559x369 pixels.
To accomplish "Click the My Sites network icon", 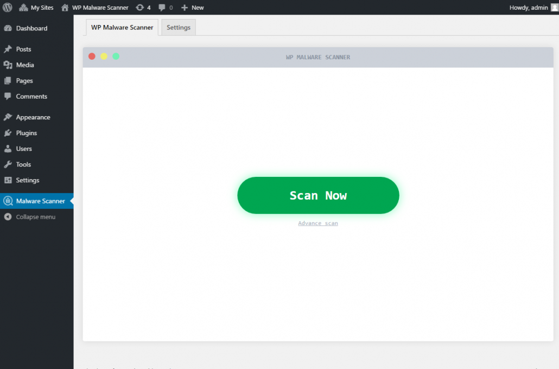I will (23, 7).
